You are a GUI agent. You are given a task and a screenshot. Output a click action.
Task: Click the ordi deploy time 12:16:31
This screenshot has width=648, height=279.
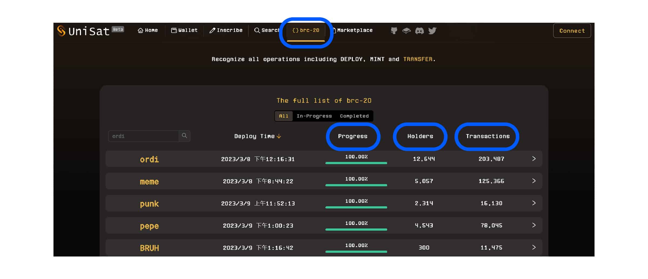pyautogui.click(x=258, y=159)
